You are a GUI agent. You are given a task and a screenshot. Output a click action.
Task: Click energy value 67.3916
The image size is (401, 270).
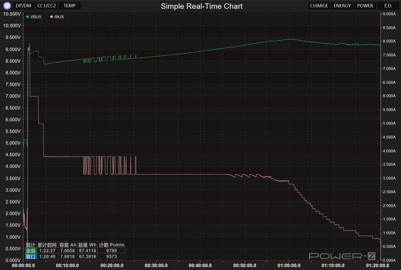pos(87,256)
